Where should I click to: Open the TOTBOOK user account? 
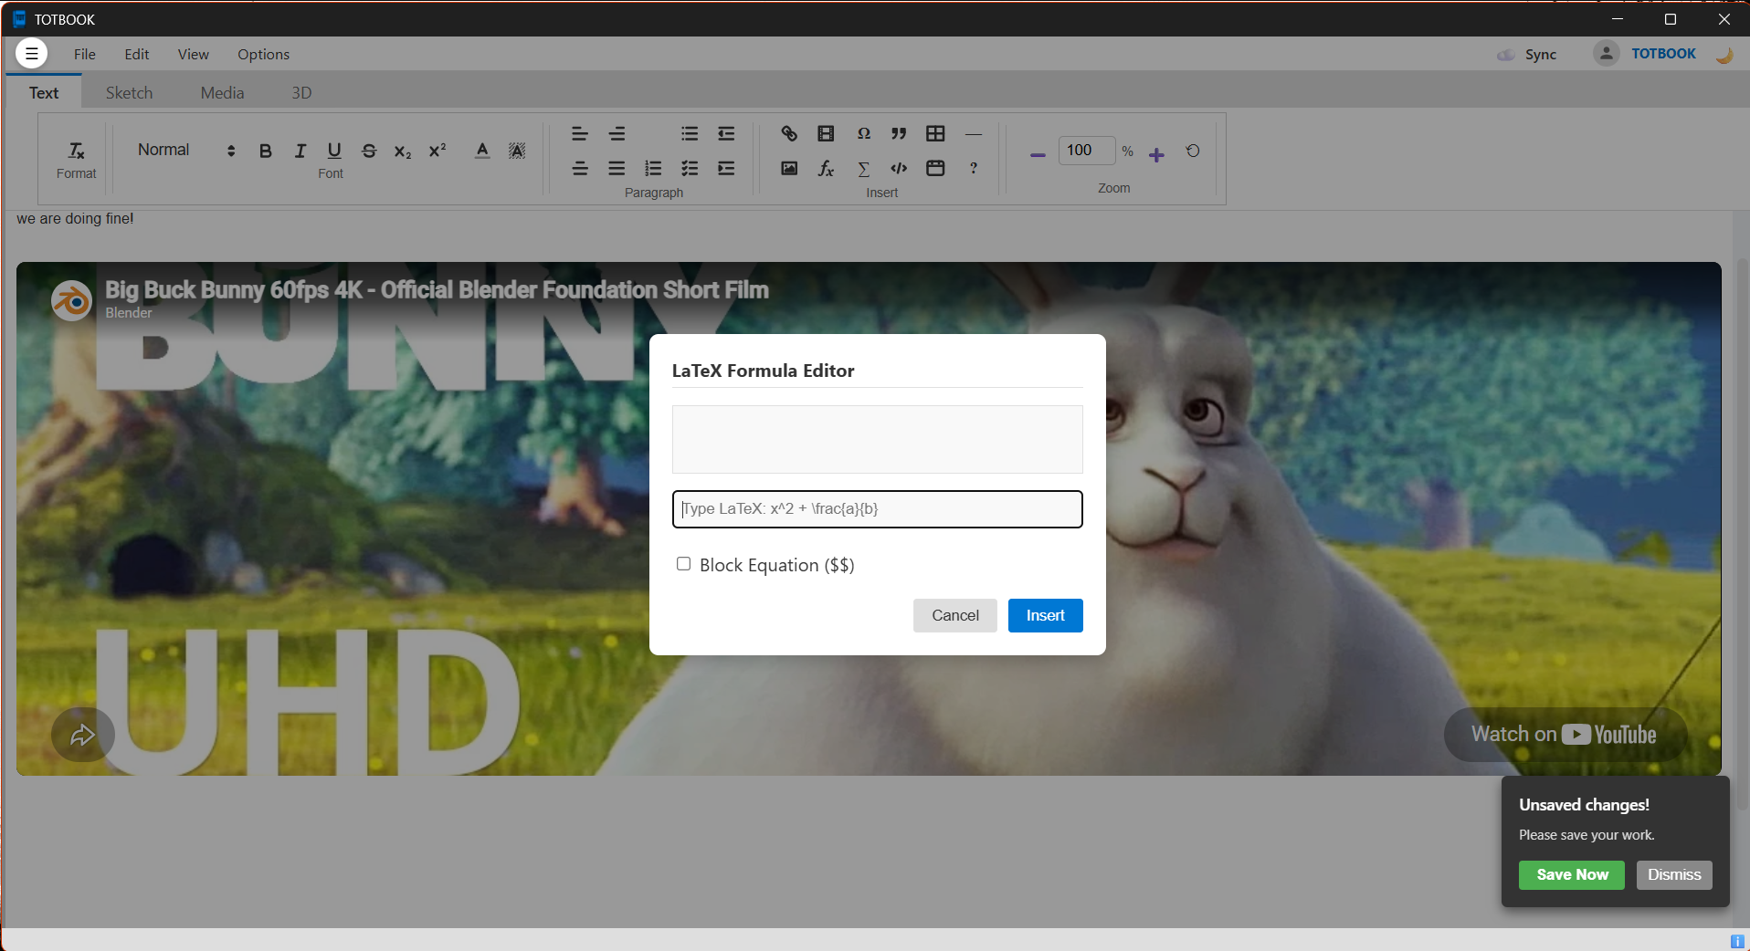[1645, 53]
